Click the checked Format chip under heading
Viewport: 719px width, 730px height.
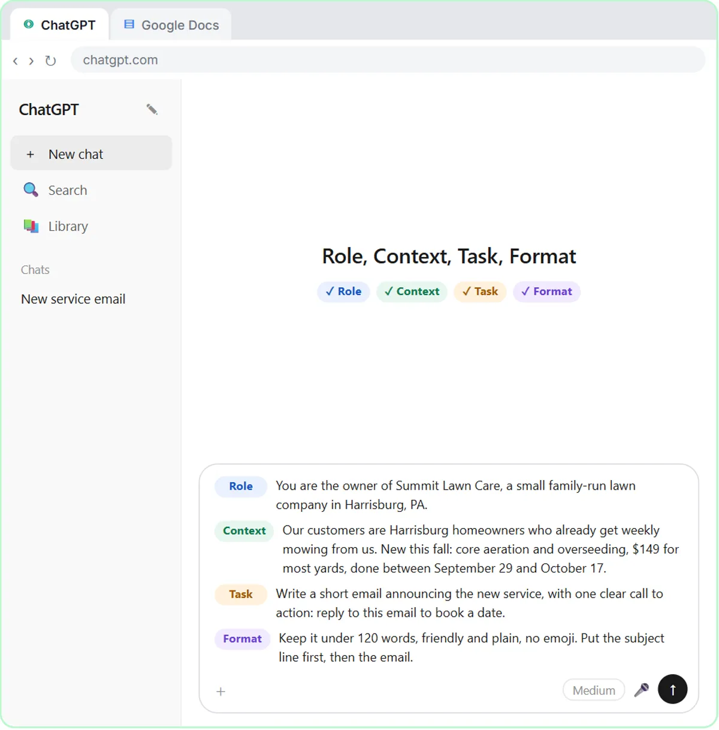pyautogui.click(x=546, y=291)
